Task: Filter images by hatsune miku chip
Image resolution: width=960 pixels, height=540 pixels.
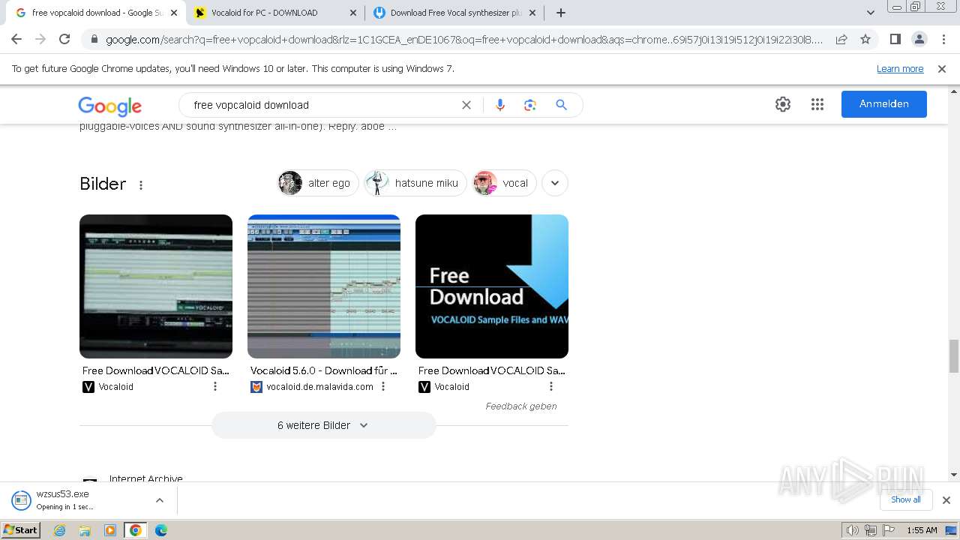Action: 415,183
